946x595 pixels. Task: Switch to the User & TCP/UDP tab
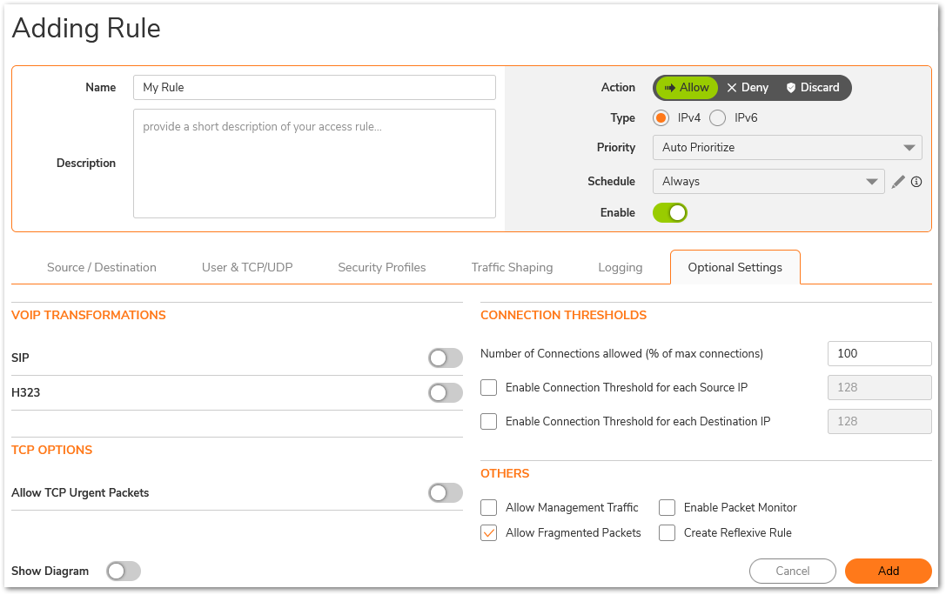tap(247, 267)
